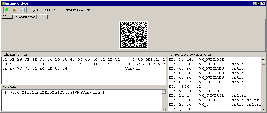Viewport: 267px width, 113px height.
Task: Click the printer icon in the toolbar
Action: (x=23, y=10)
